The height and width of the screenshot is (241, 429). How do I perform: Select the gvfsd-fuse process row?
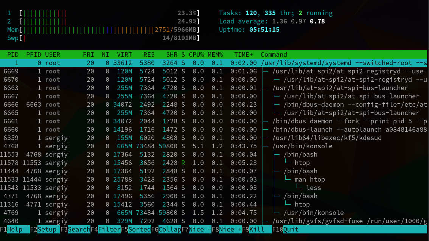213,221
